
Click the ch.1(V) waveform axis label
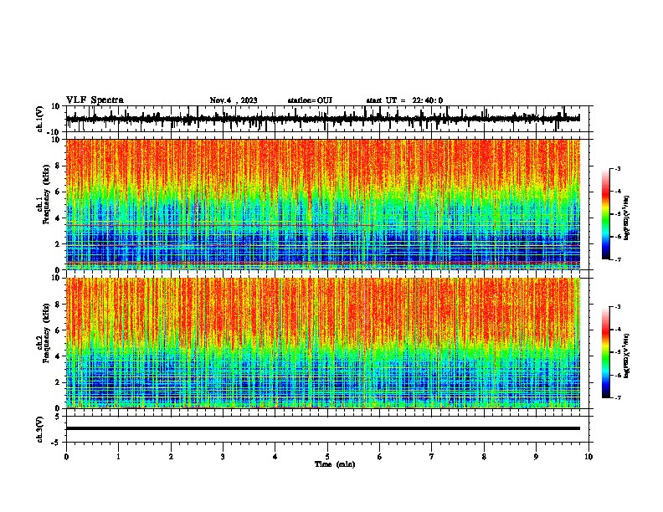coord(40,119)
